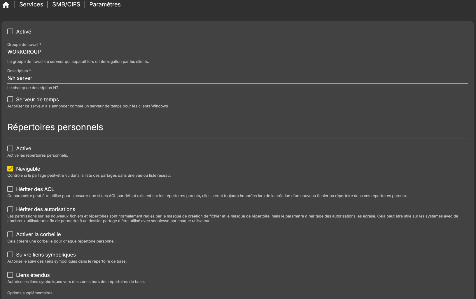Edit the Description field

pyautogui.click(x=237, y=78)
